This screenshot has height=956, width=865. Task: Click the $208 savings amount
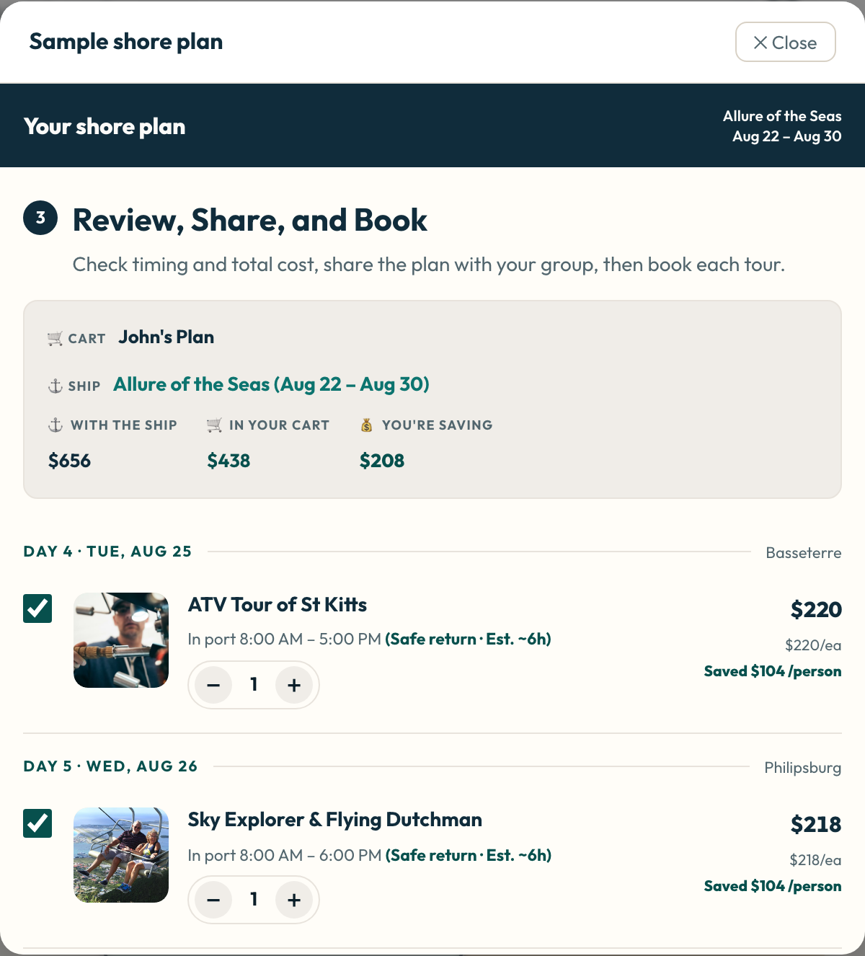coord(382,461)
